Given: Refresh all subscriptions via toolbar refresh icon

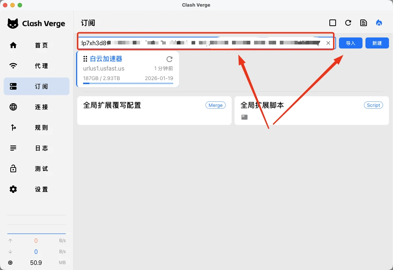Looking at the screenshot, I should [x=348, y=22].
